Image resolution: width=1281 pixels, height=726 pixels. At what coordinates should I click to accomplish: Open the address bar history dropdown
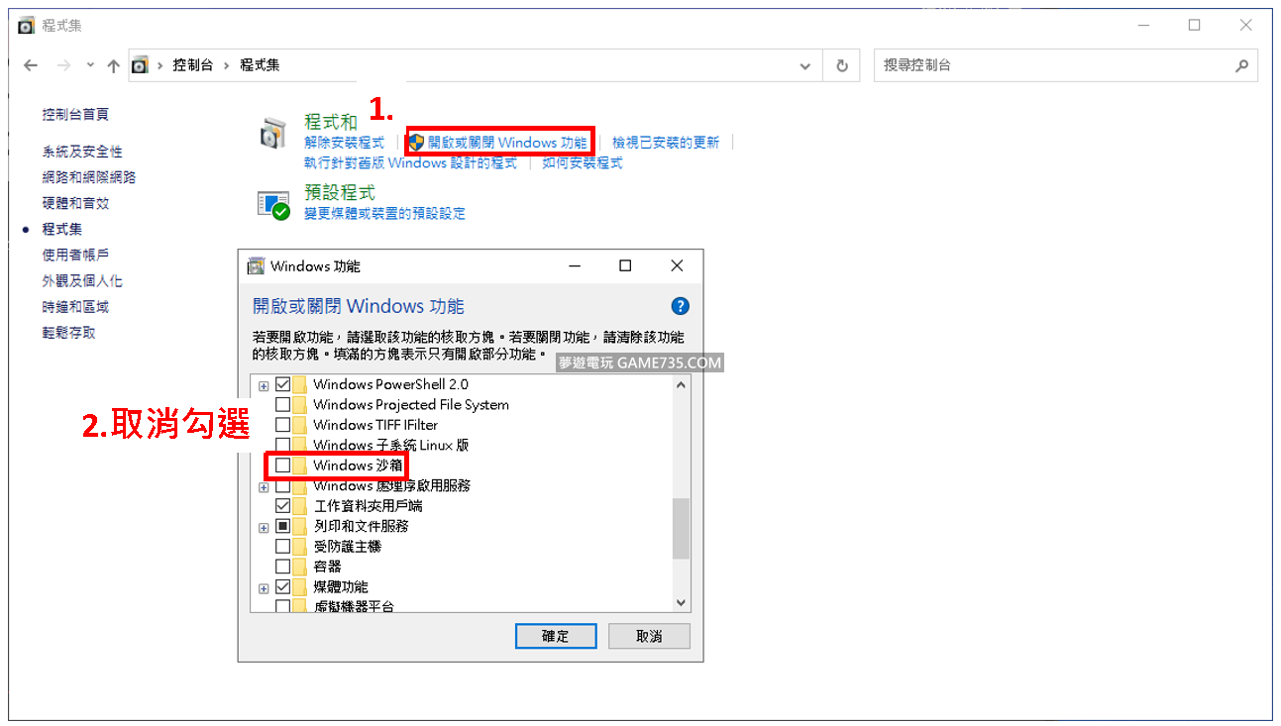tap(805, 65)
